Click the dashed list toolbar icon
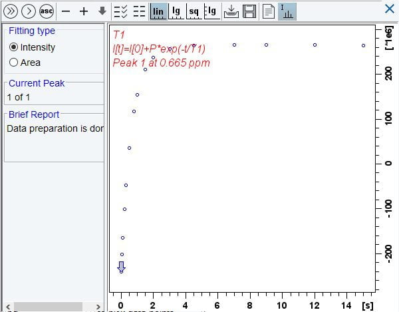 coord(139,11)
